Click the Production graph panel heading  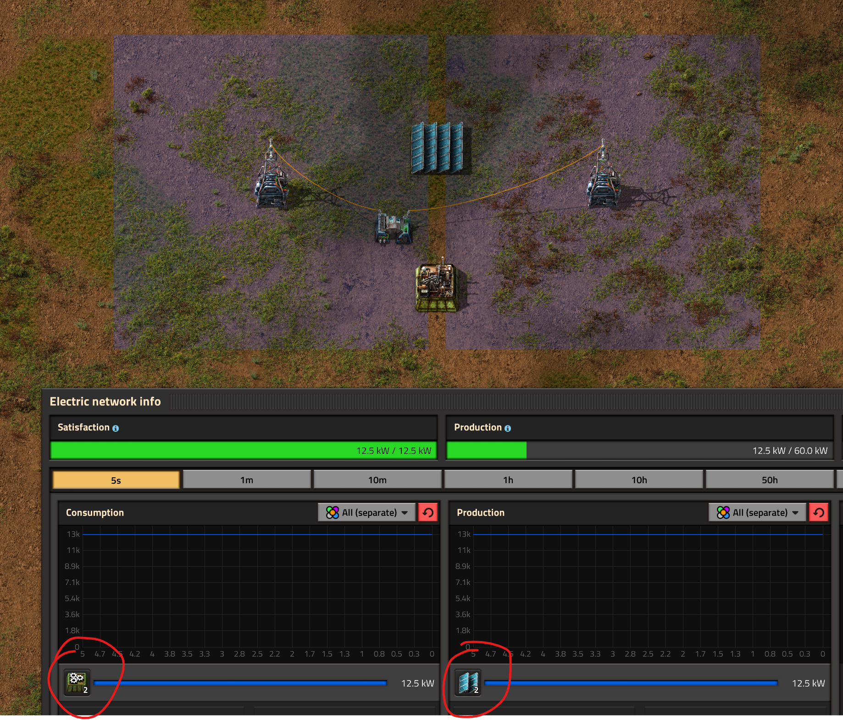(481, 513)
